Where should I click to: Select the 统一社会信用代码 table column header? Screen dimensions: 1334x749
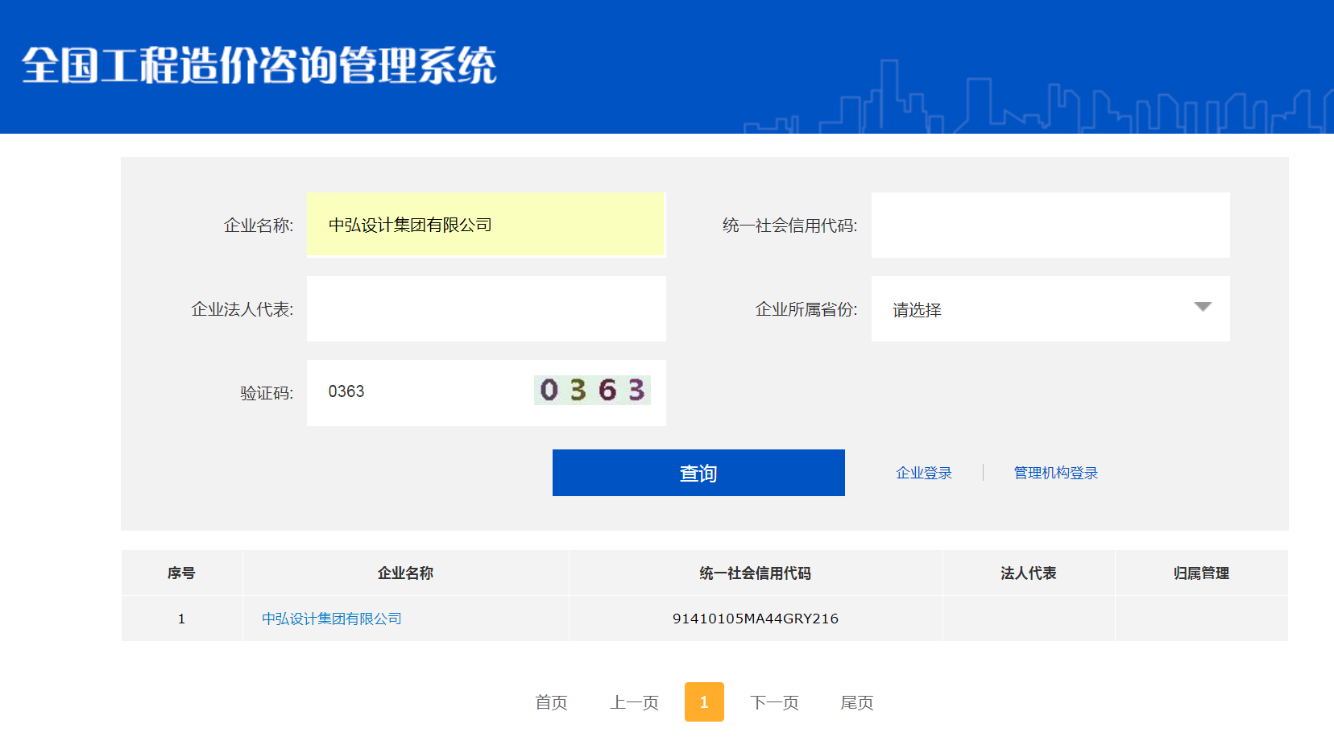755,573
